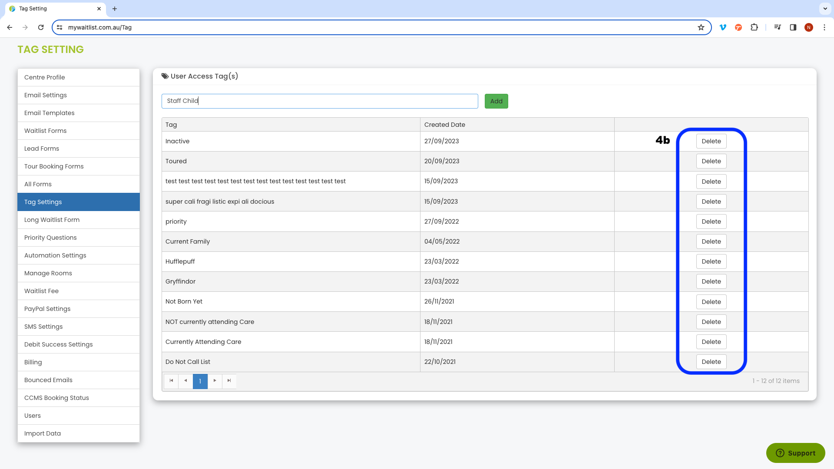
Task: Open Centre Profile settings
Action: 79,77
